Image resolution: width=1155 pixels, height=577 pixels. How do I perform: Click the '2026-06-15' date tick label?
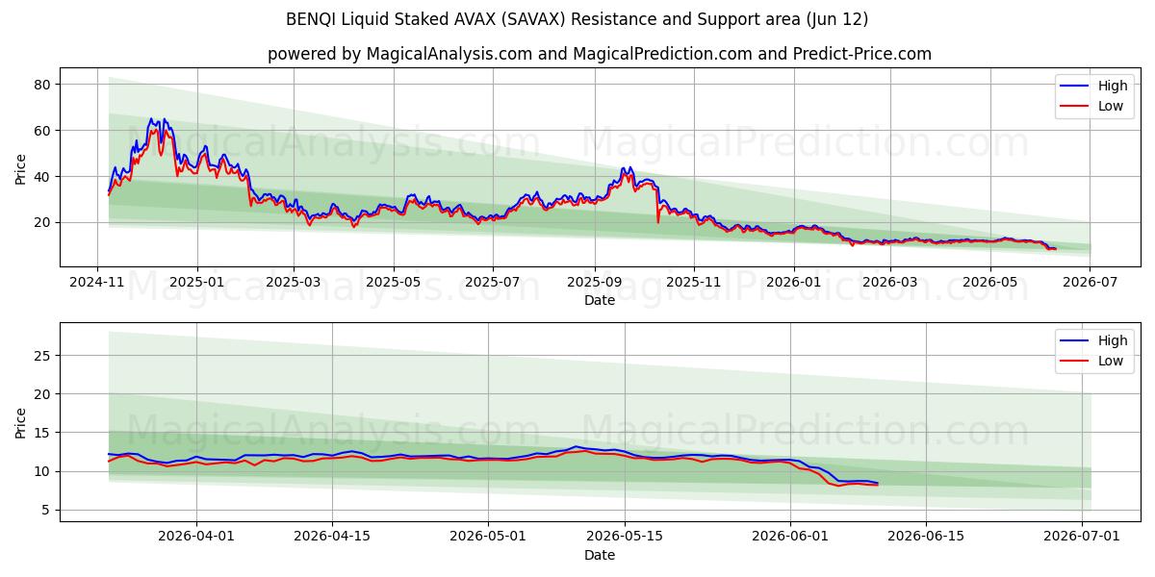(926, 538)
